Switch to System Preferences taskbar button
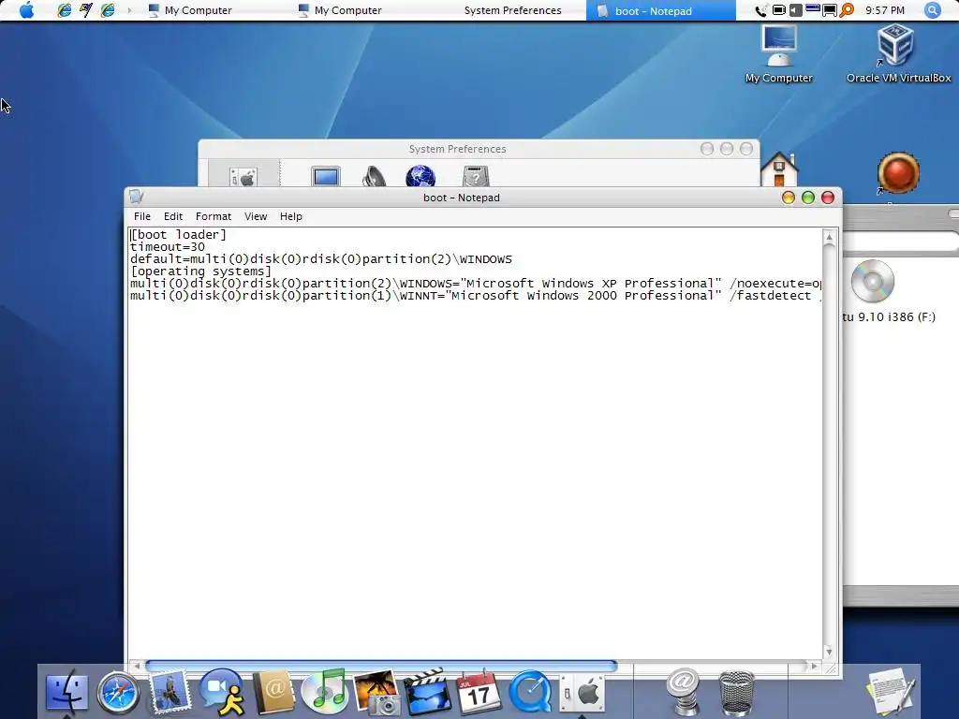 pos(512,10)
